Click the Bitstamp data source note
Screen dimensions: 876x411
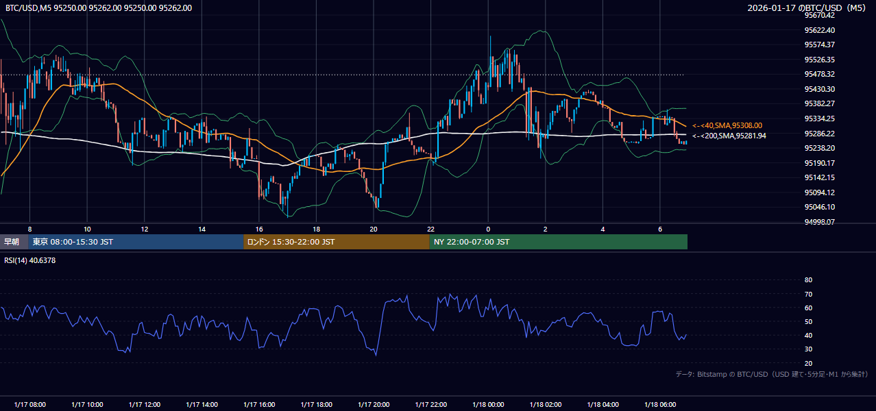(772, 374)
